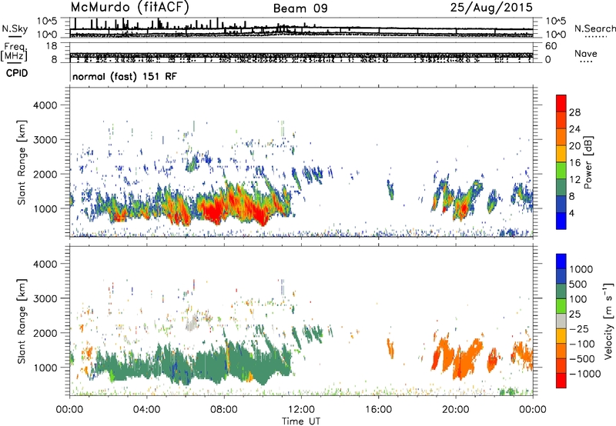Click the 'Nave' label

pyautogui.click(x=586, y=53)
